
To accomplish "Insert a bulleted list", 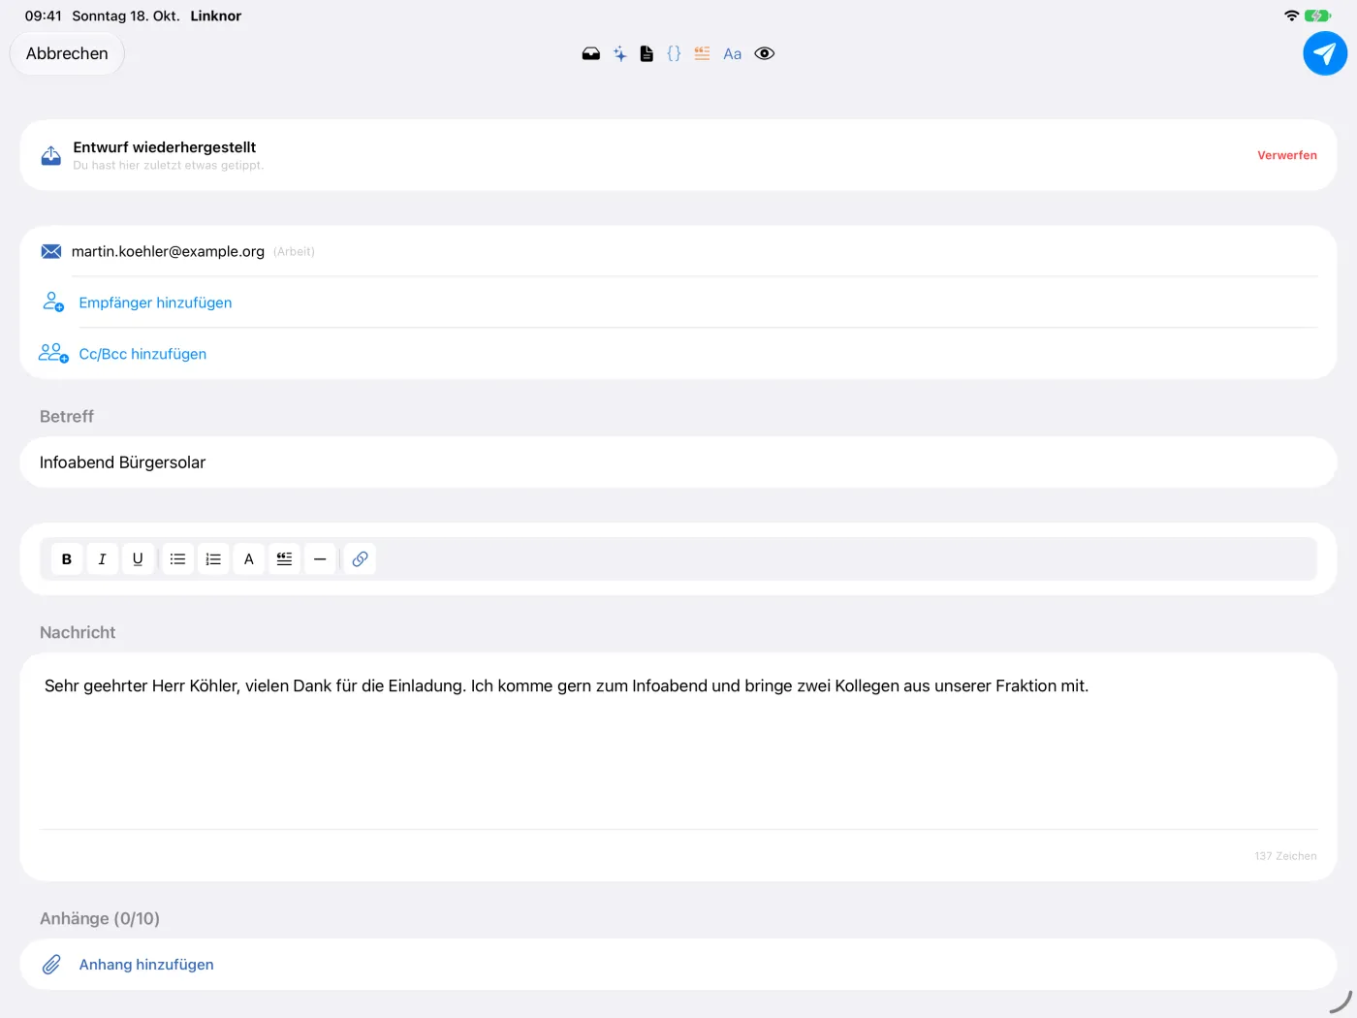I will pyautogui.click(x=177, y=559).
